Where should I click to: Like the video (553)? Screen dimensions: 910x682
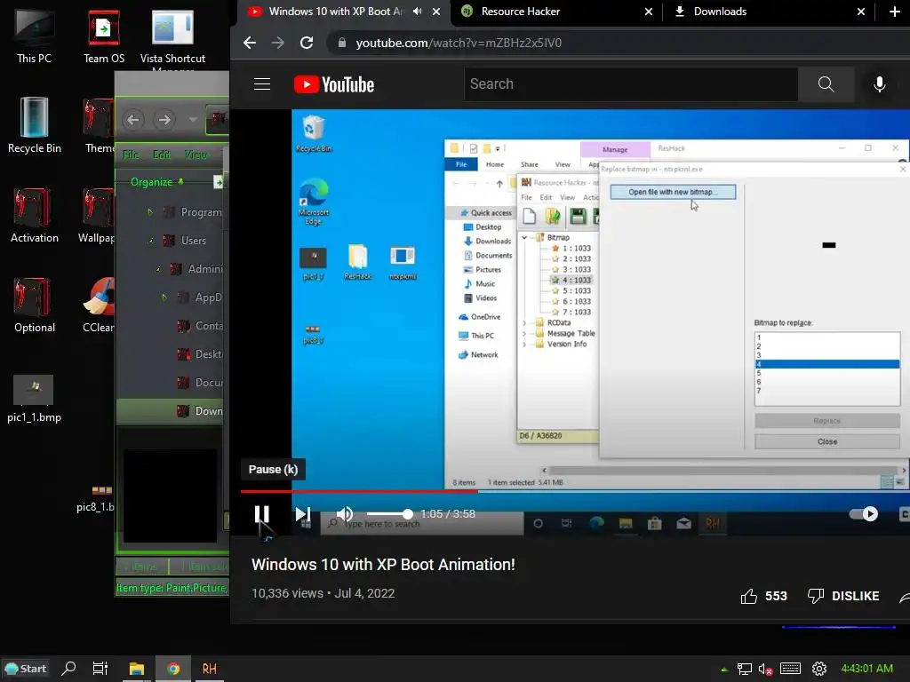[763, 596]
